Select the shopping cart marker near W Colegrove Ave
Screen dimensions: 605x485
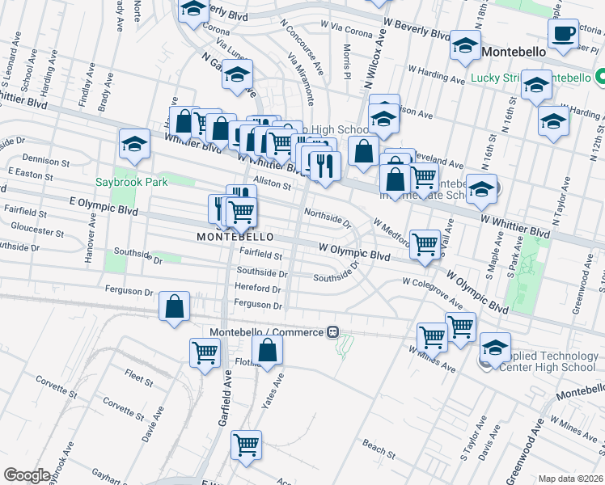(x=461, y=329)
